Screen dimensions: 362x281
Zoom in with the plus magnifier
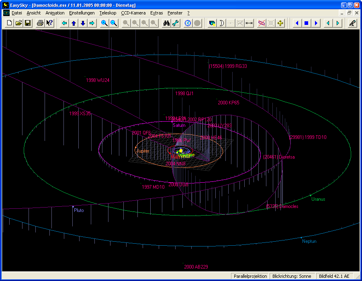coord(104,23)
